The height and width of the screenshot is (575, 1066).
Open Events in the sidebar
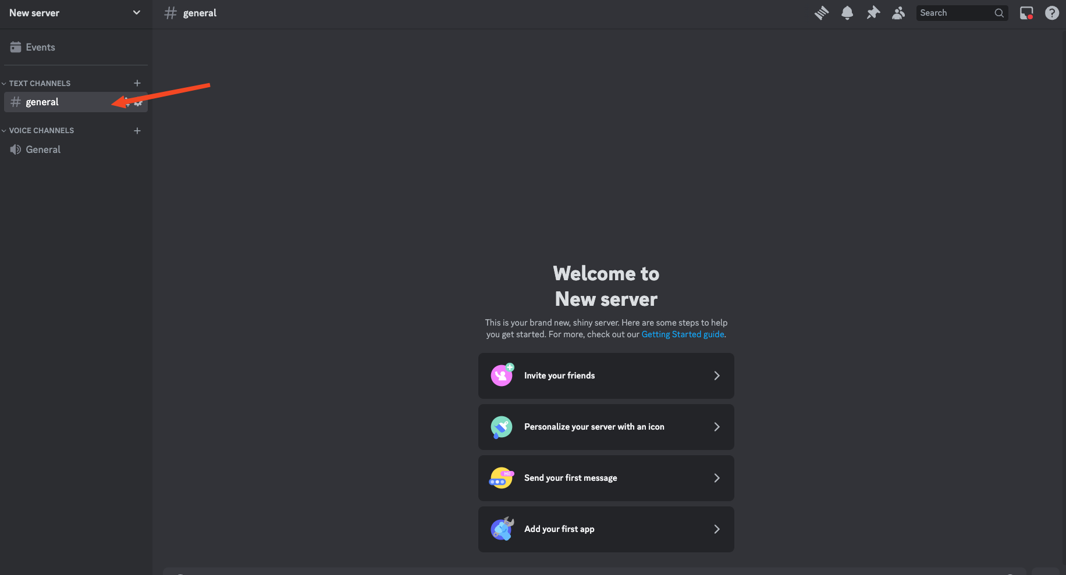click(x=40, y=48)
